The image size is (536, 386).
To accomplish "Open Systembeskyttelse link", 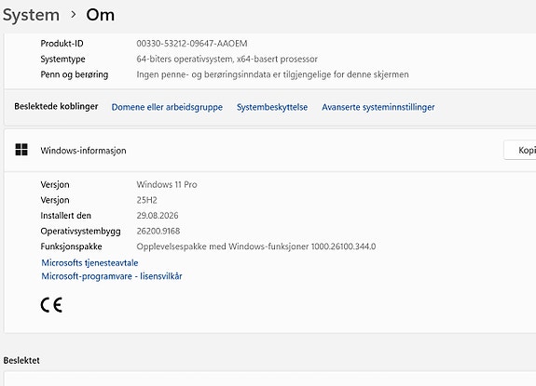I will click(x=272, y=107).
